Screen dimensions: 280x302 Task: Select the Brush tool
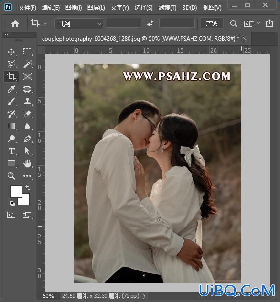[x=11, y=102]
